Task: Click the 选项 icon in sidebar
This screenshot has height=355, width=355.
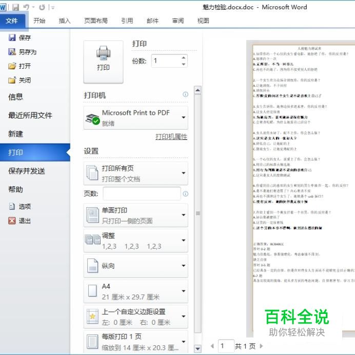Action: tap(12, 206)
